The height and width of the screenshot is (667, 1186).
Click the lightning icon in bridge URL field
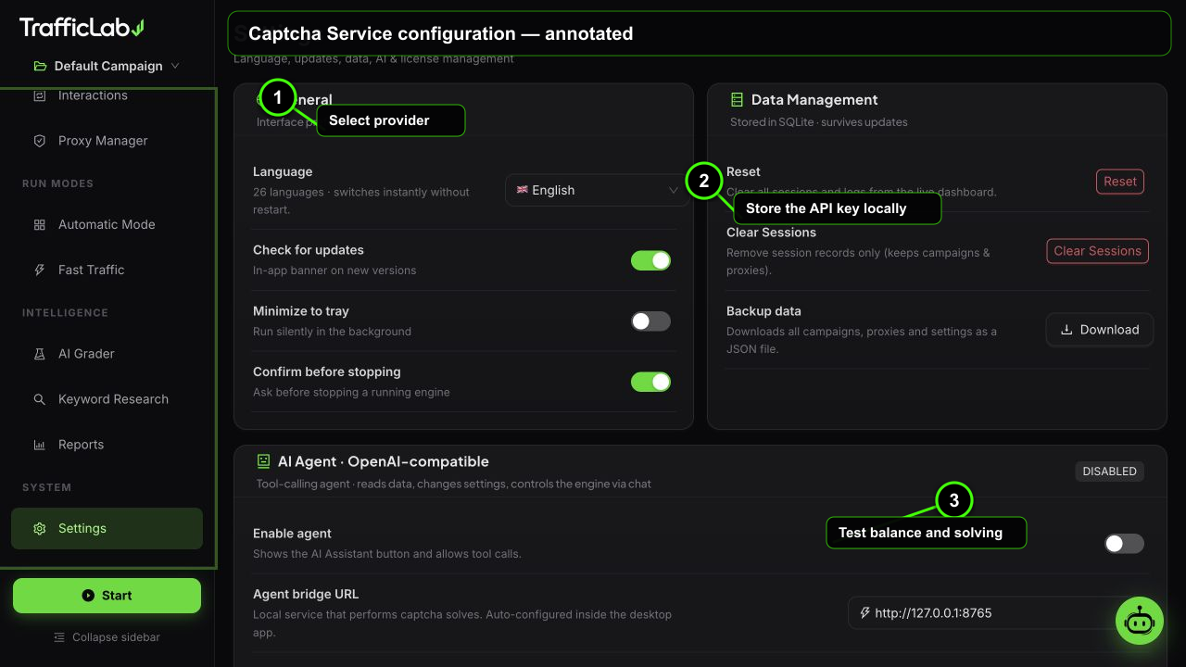coord(864,612)
